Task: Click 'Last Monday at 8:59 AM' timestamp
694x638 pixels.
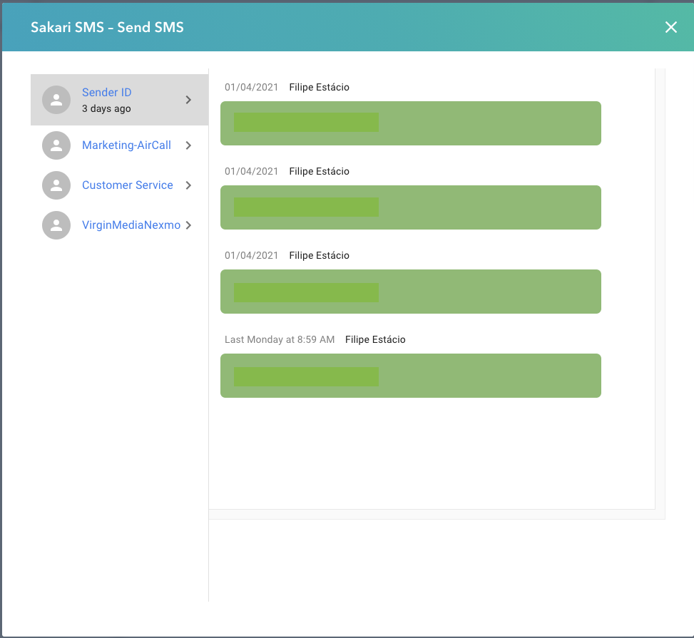Action: coord(280,339)
